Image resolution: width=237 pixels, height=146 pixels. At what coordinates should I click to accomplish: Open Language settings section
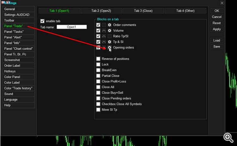click(19, 100)
